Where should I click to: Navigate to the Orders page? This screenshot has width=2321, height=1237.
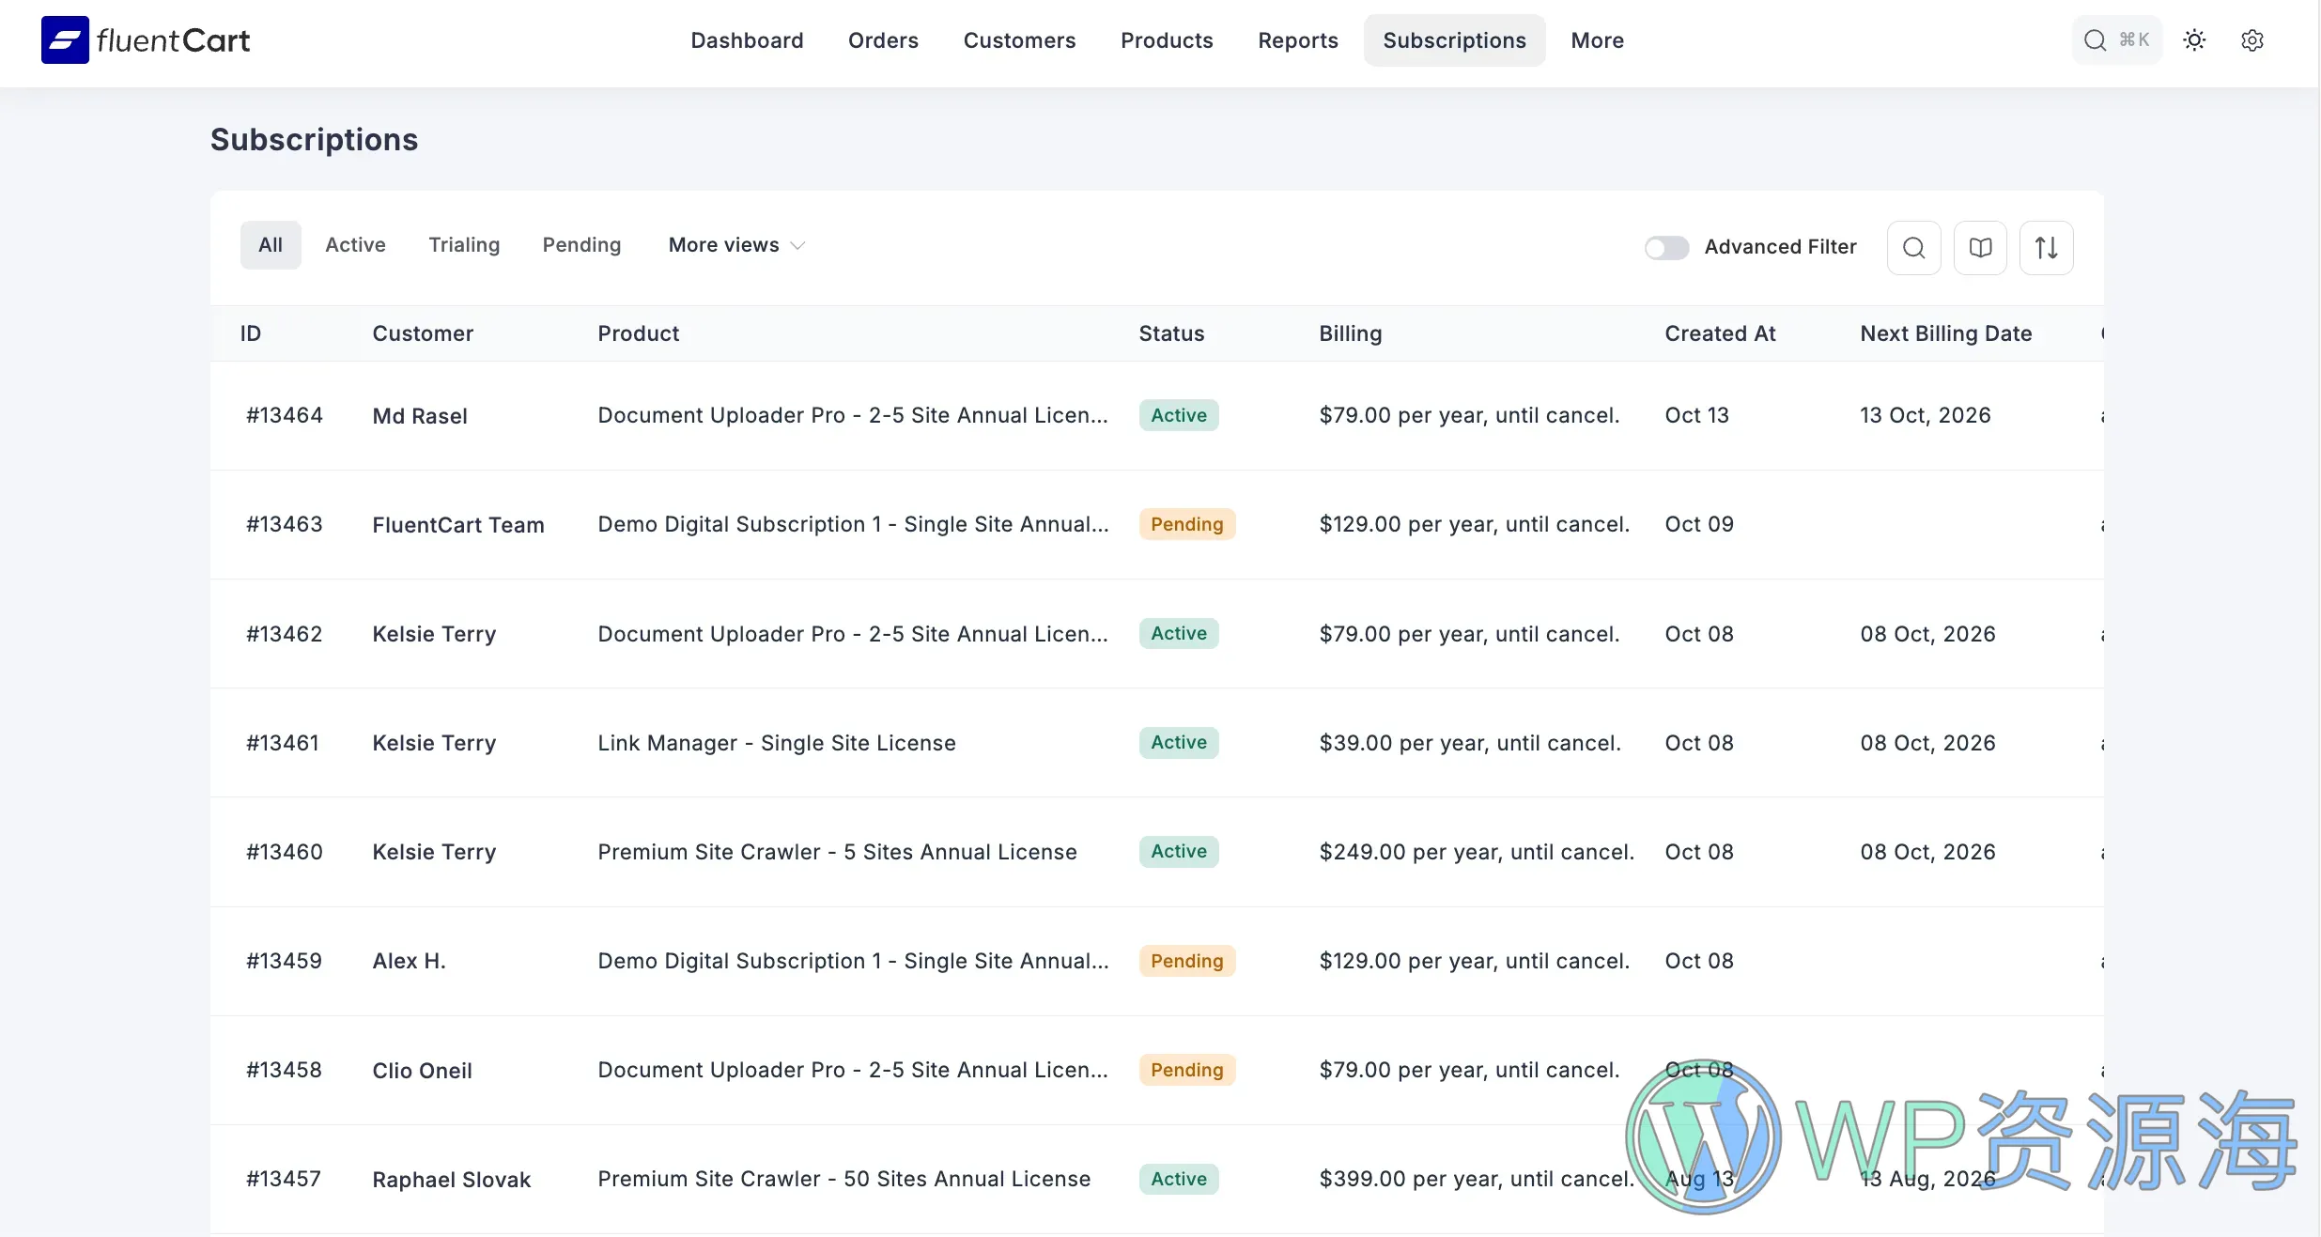883,40
